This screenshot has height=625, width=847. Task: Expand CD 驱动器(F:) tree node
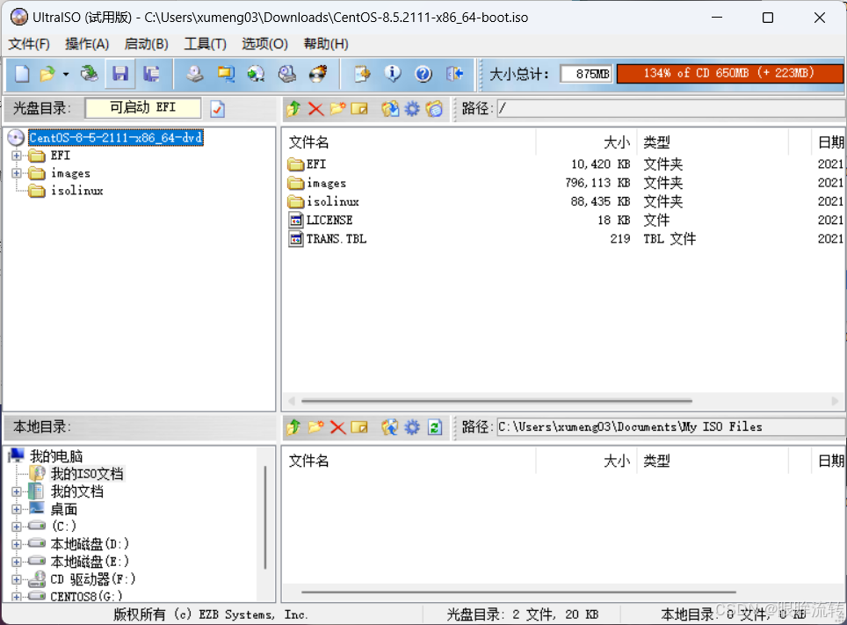pyautogui.click(x=16, y=579)
